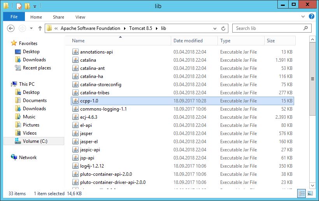Select Network in the navigation pane

[x=28, y=158]
